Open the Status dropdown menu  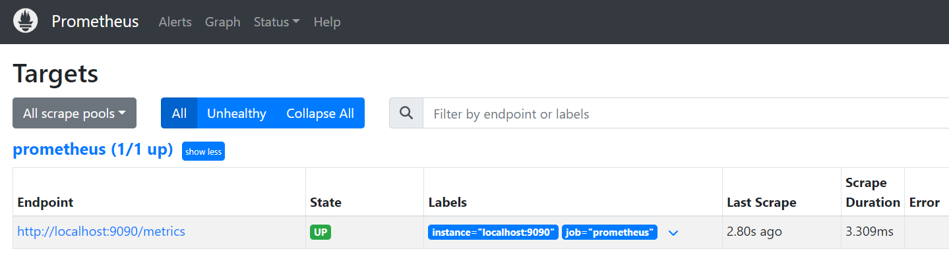pos(277,22)
